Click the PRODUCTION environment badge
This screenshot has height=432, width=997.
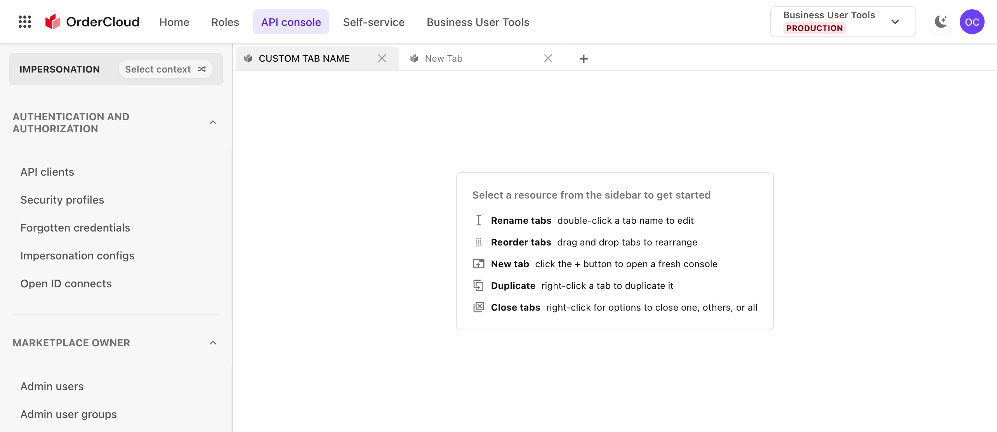point(814,28)
